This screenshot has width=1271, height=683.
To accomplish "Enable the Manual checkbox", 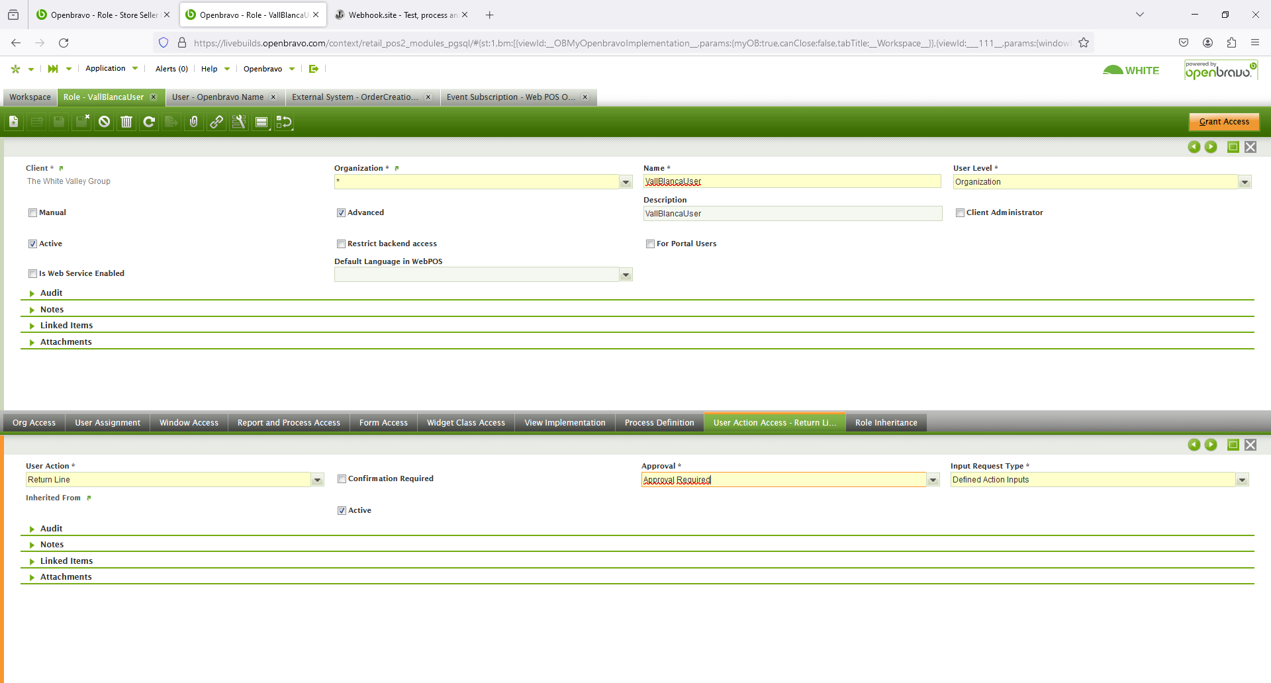I will [32, 213].
